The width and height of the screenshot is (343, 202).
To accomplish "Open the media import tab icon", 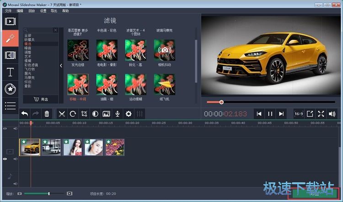I will 10,21.
